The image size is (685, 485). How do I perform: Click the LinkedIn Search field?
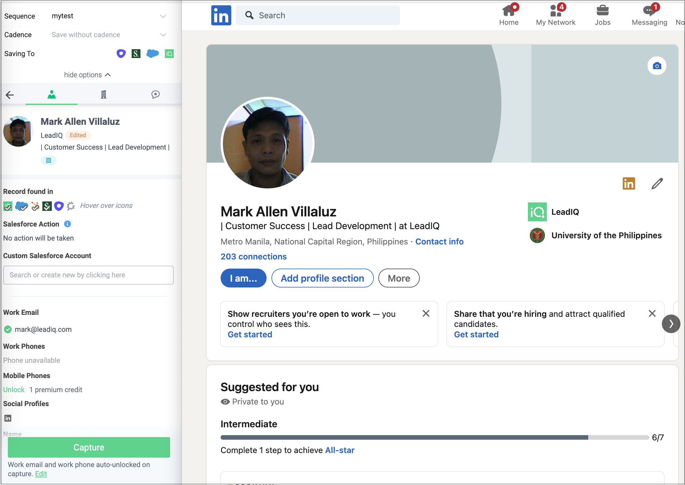pyautogui.click(x=318, y=15)
